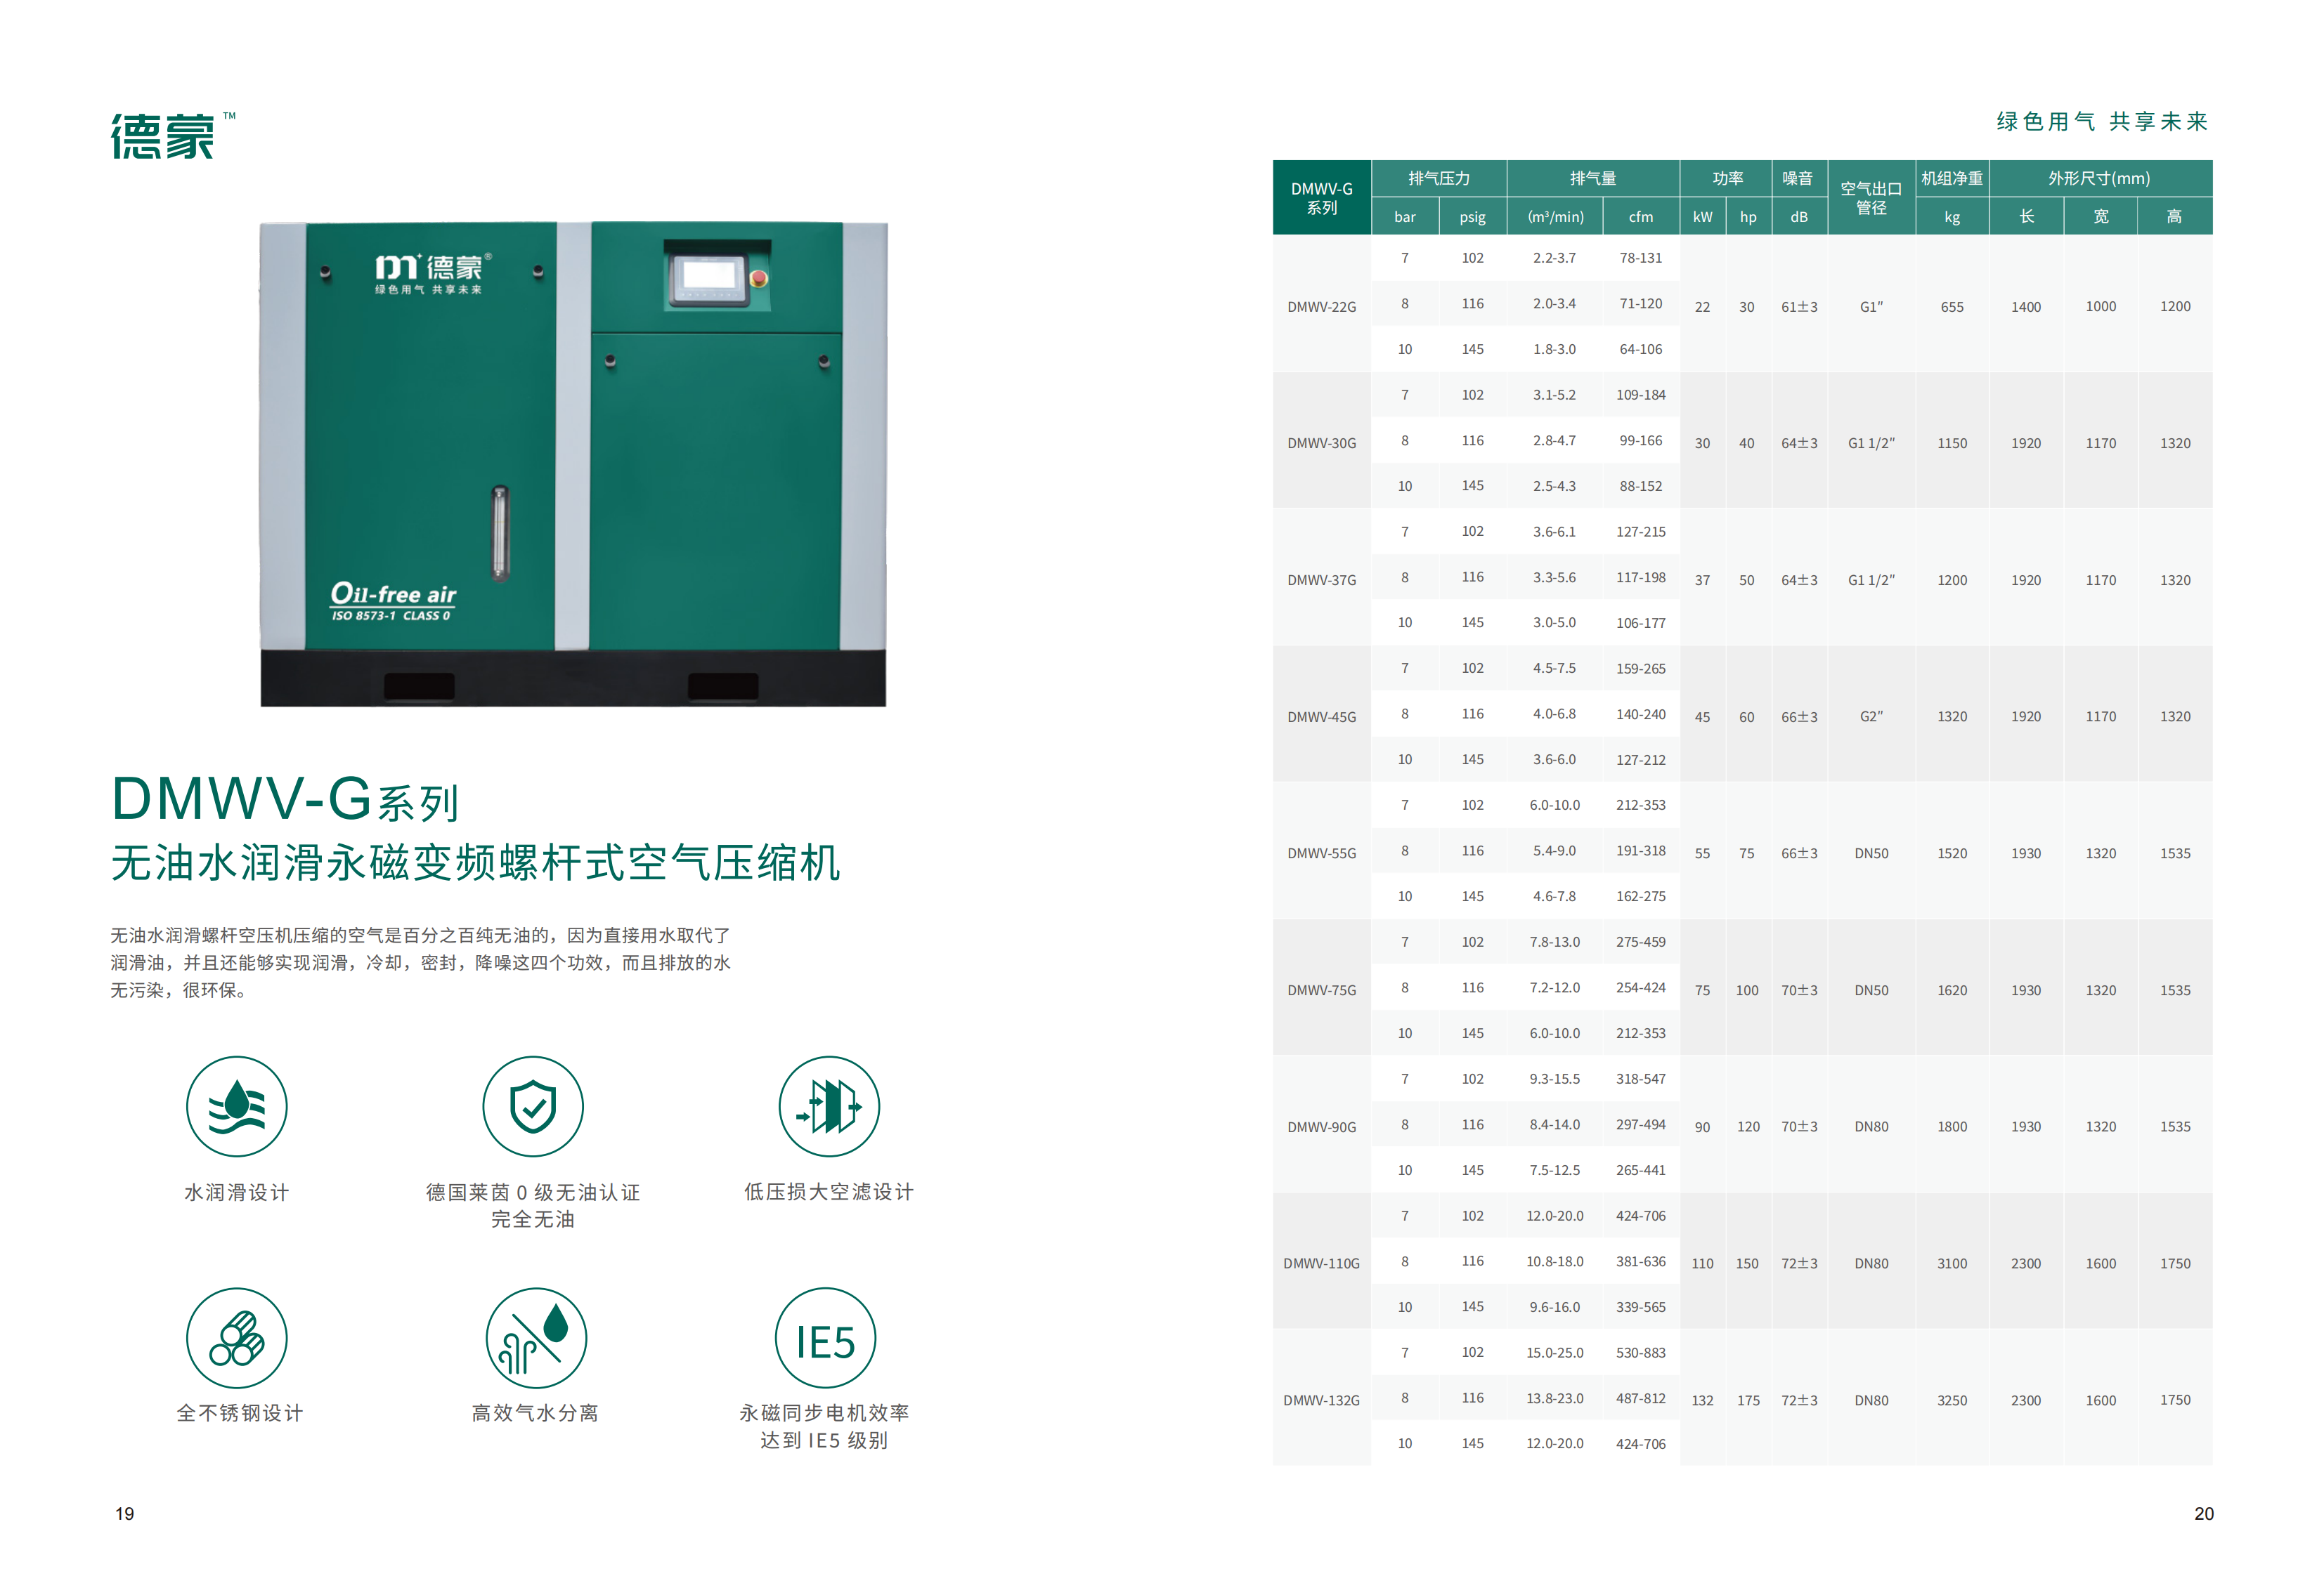Click the 61±3 noise value
The height and width of the screenshot is (1576, 2324).
pos(1799,307)
